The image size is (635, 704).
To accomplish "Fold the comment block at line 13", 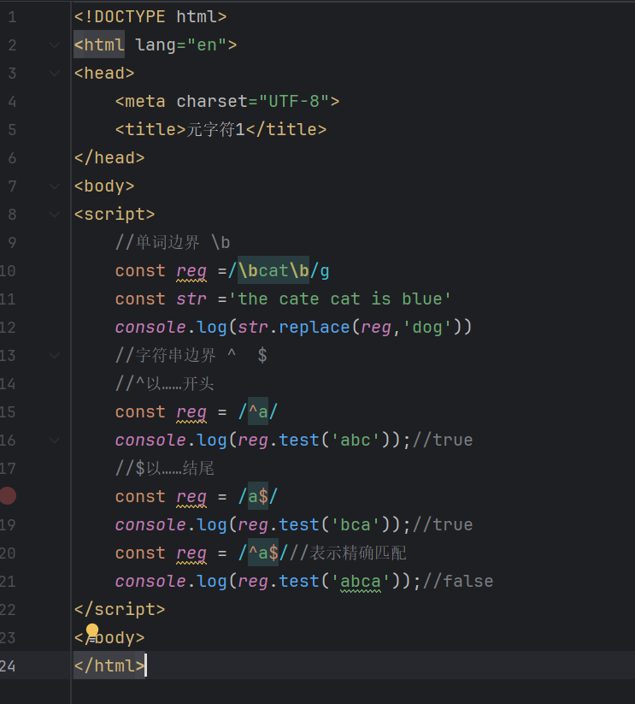I will point(54,356).
